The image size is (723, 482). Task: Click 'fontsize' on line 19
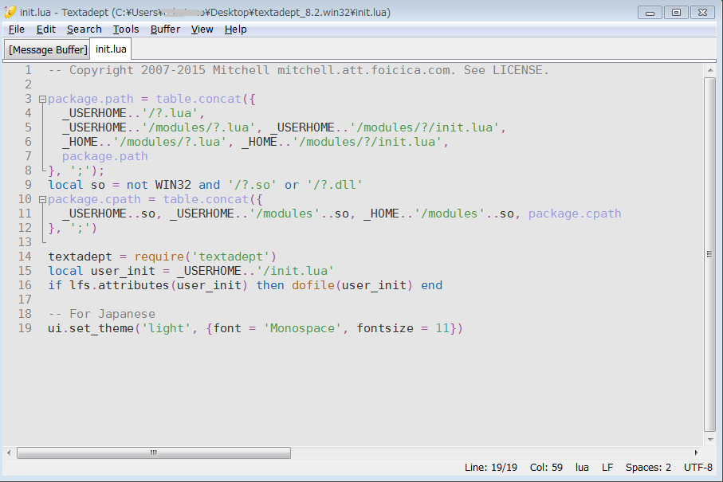385,328
